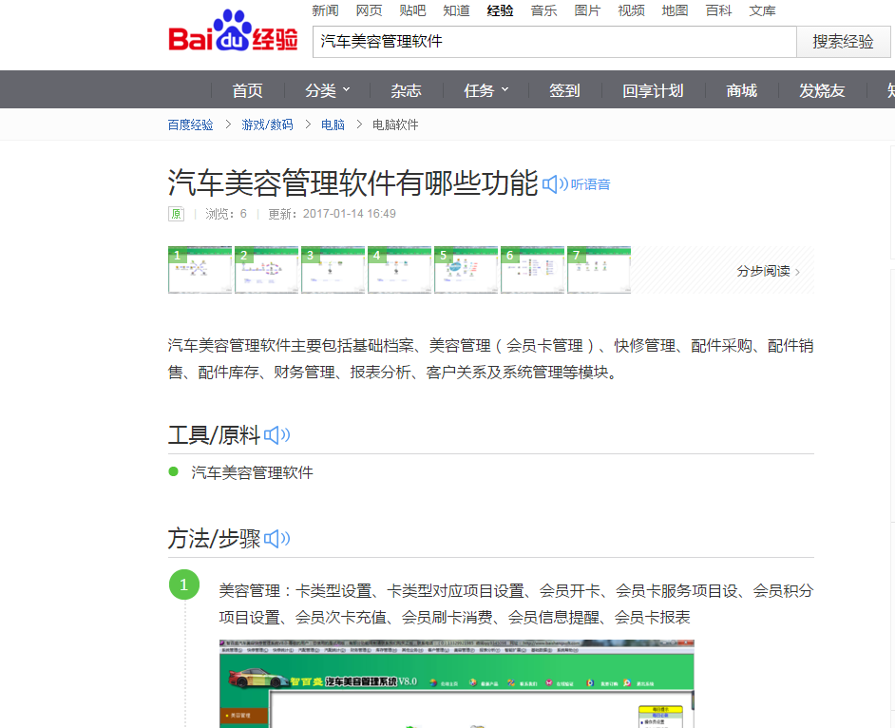Switch to 网页 at top
Screen dimensions: 895x728
pyautogui.click(x=370, y=10)
